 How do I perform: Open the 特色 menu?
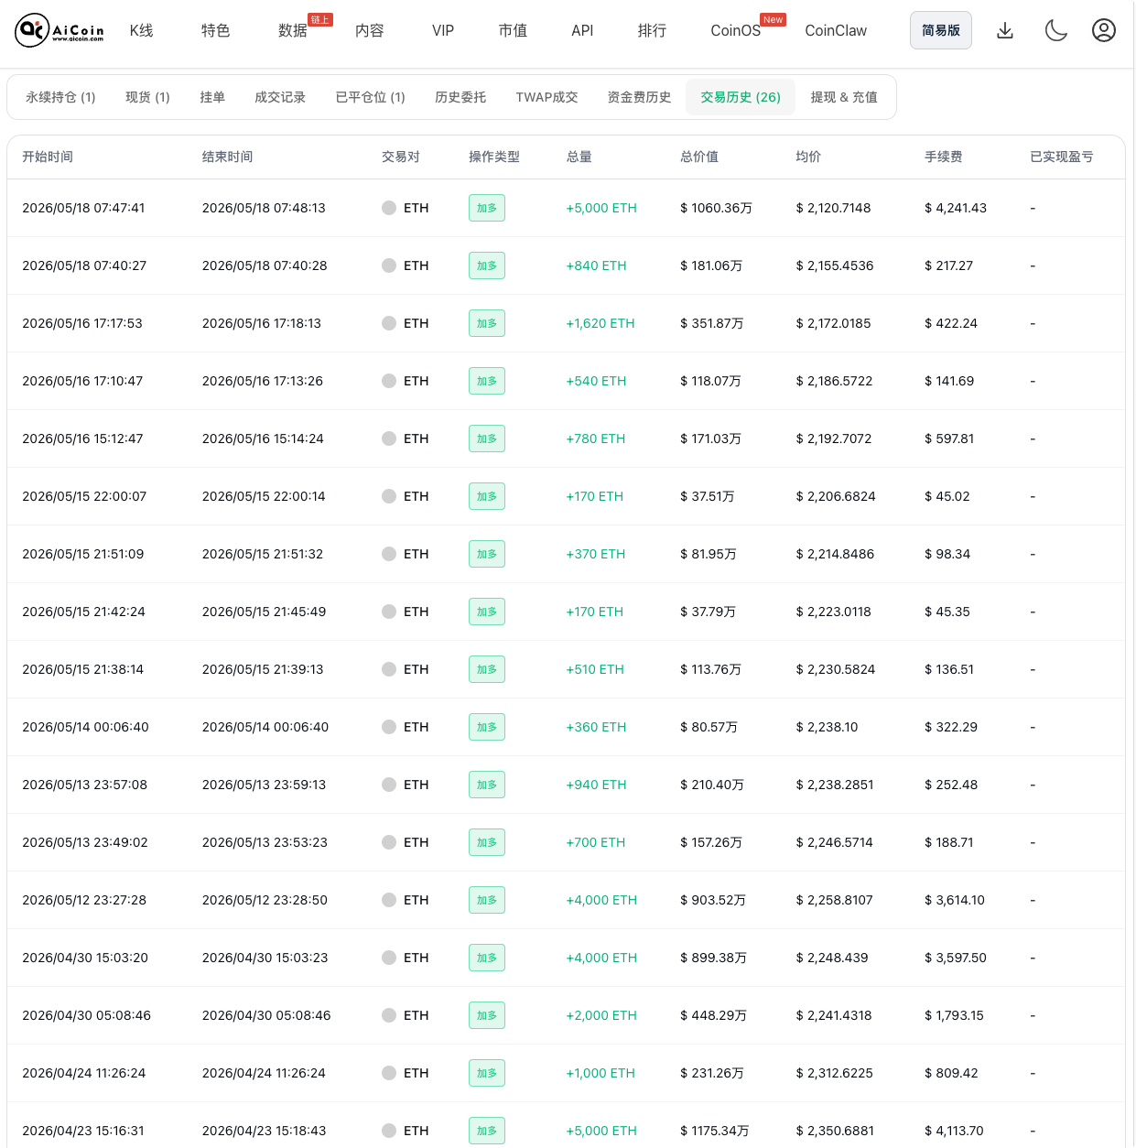215,30
